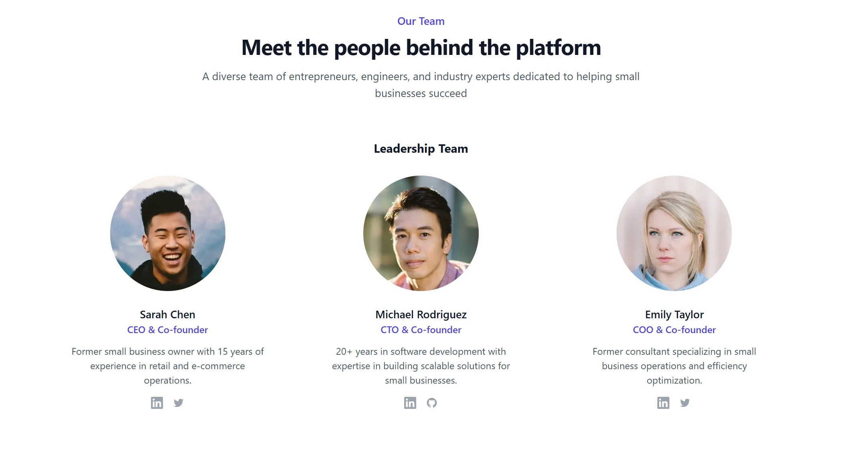
Task: Click the name Michael Rodriguez
Action: point(421,315)
